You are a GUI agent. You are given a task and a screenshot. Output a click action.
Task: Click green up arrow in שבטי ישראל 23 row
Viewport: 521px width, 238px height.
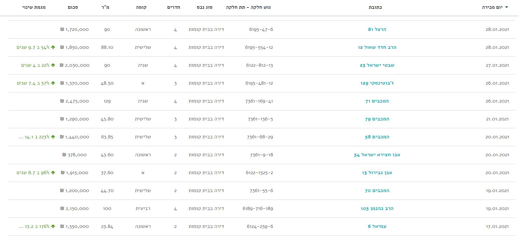pyautogui.click(x=53, y=65)
